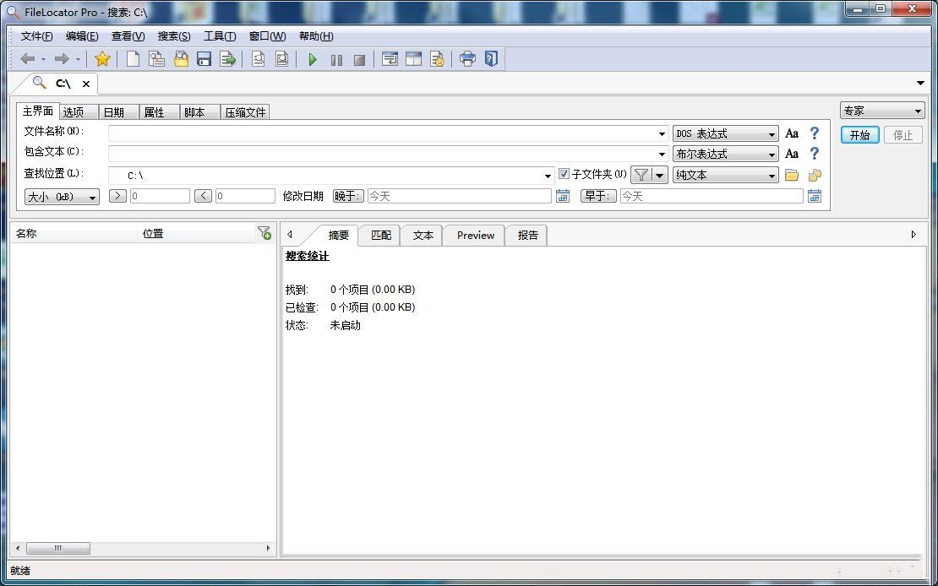Open the 文件(F) menu
This screenshot has height=586, width=938.
click(36, 36)
